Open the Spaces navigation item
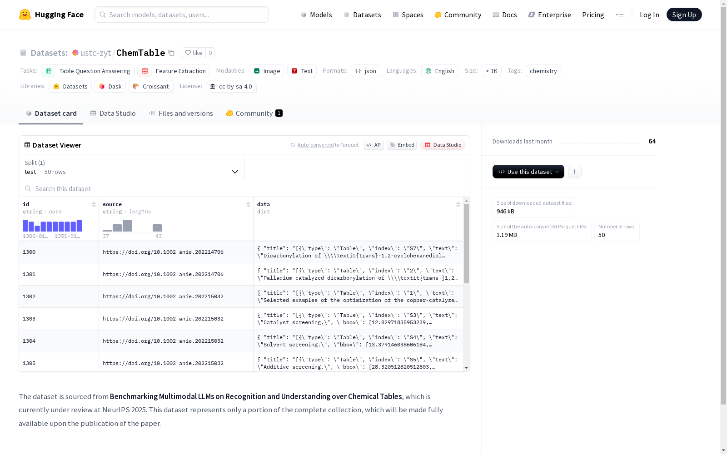727x454 pixels. [408, 15]
